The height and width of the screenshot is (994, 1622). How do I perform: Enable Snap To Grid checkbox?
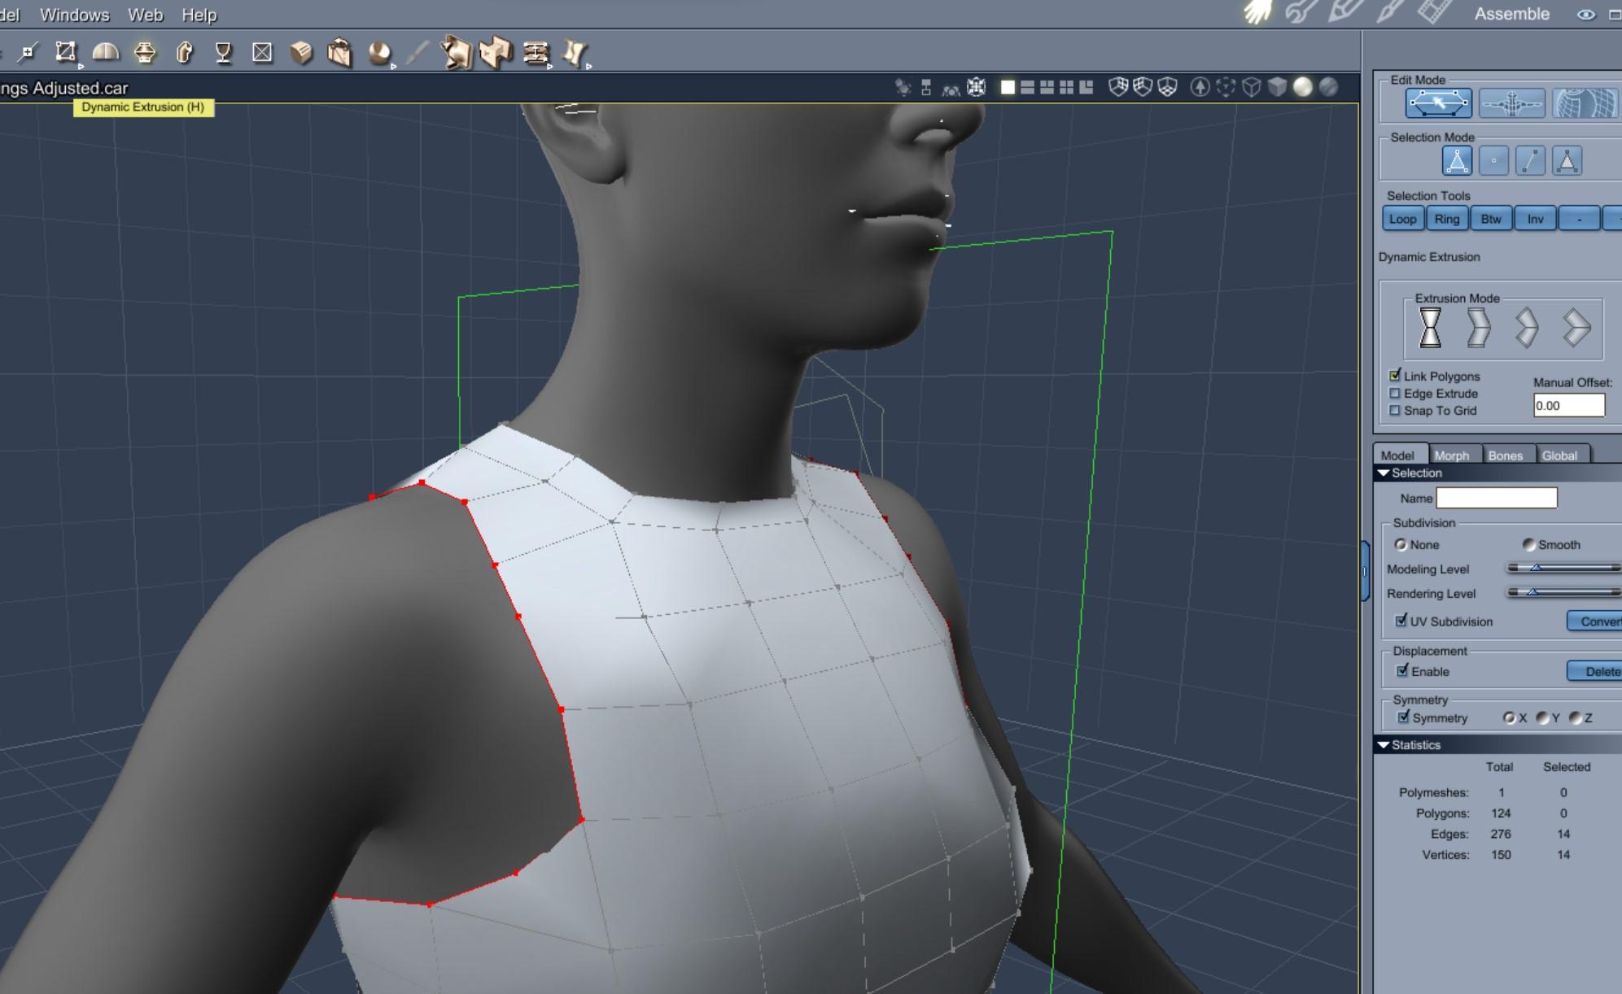coord(1395,411)
